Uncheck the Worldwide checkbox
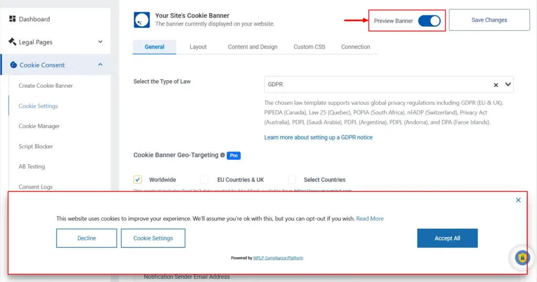Viewport: 537px width, 282px height. click(x=138, y=179)
